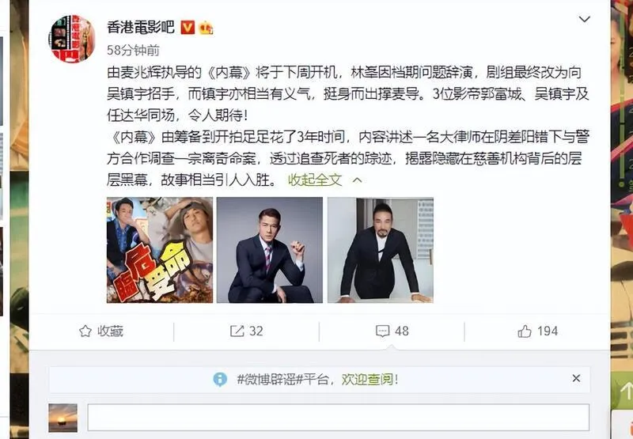Open the 危命 movie poster thumbnail

pyautogui.click(x=160, y=250)
